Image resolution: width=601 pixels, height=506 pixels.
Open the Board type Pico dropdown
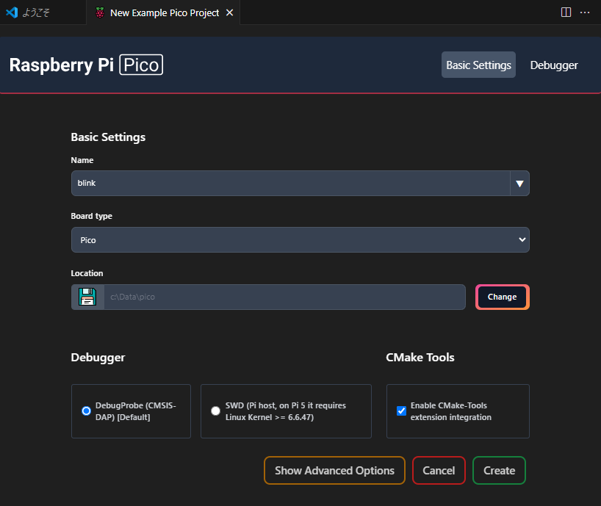click(300, 239)
